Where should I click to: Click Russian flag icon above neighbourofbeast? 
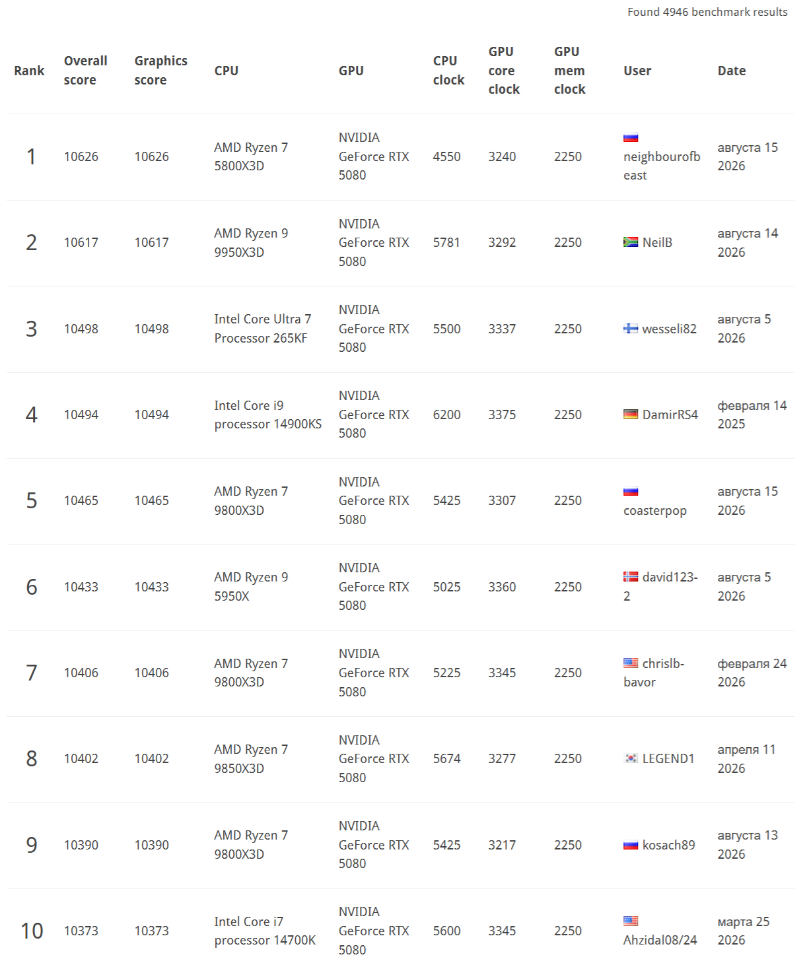click(x=631, y=138)
